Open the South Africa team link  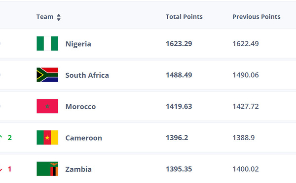(x=87, y=75)
